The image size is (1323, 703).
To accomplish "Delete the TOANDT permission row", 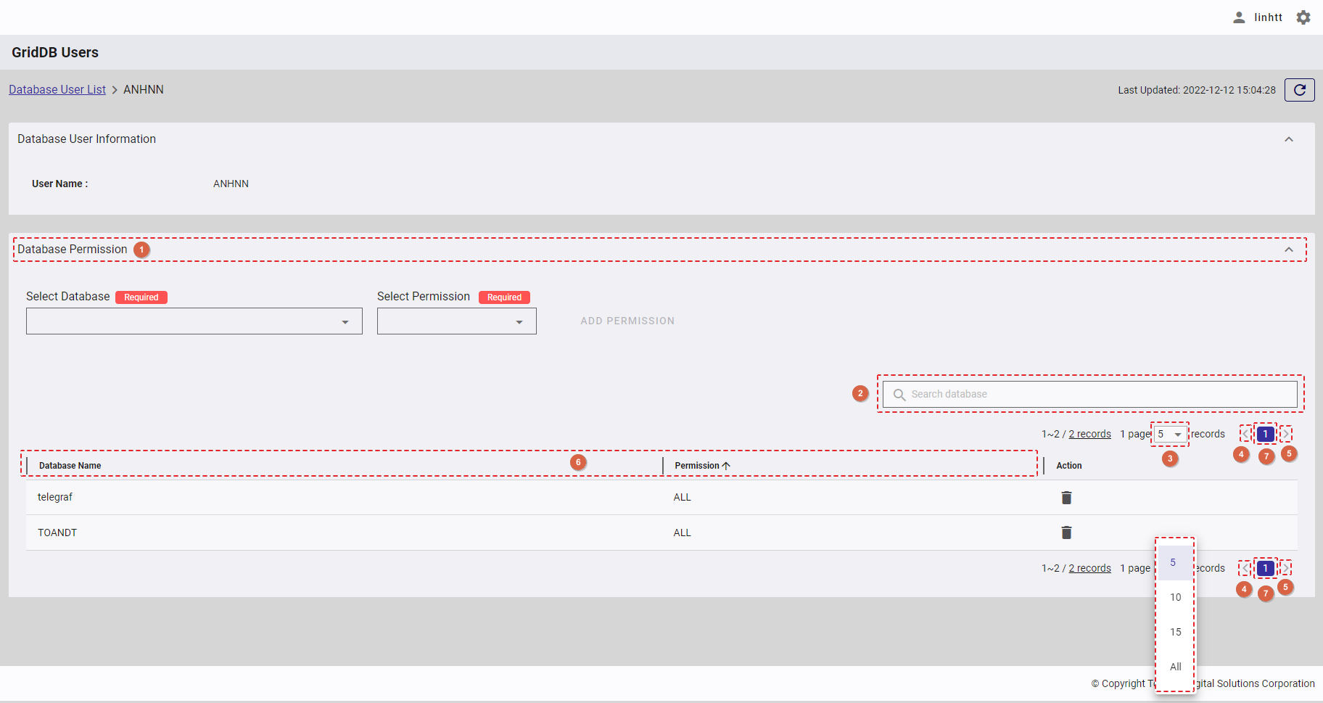I will pos(1066,533).
